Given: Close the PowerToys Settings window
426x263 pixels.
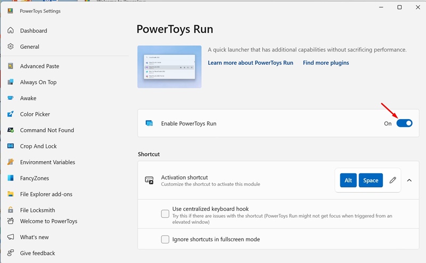Looking at the screenshot, I should [x=418, y=7].
